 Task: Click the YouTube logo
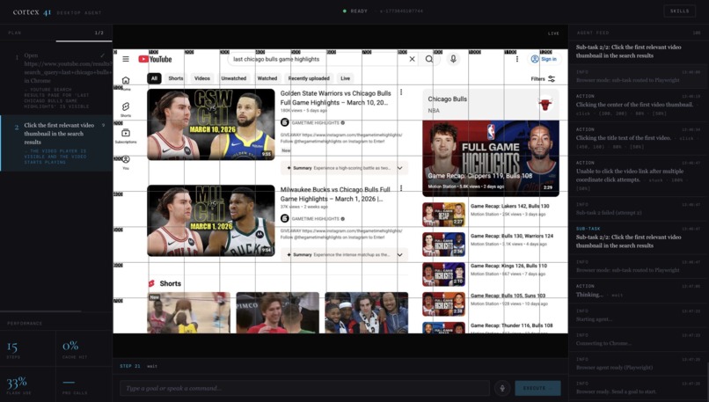click(x=155, y=59)
